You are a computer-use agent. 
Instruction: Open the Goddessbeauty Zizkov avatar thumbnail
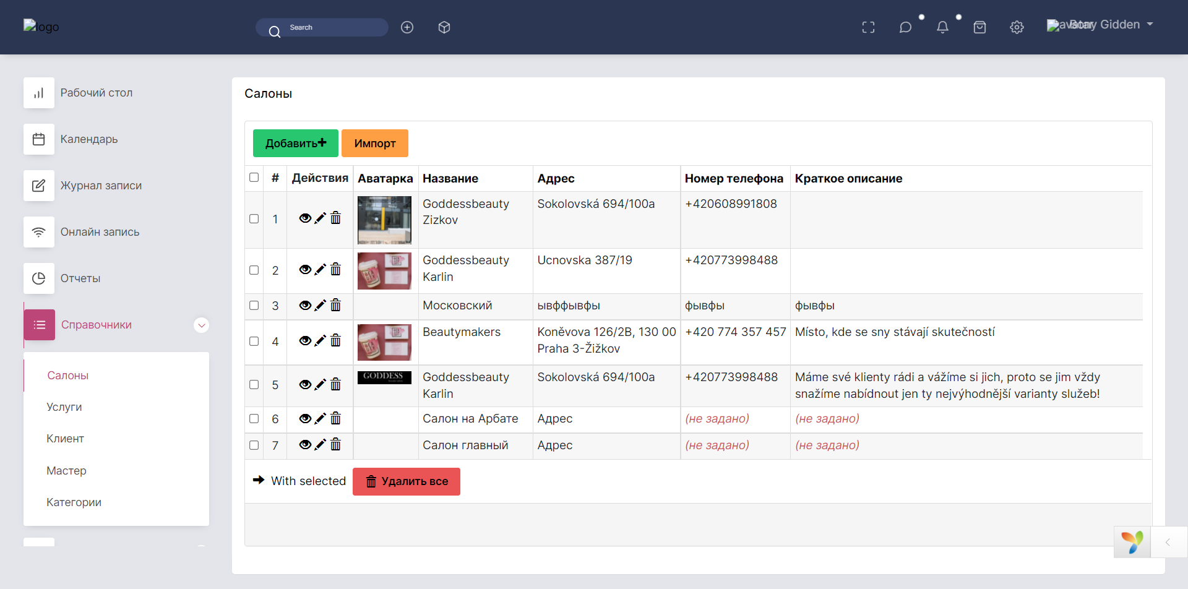384,220
